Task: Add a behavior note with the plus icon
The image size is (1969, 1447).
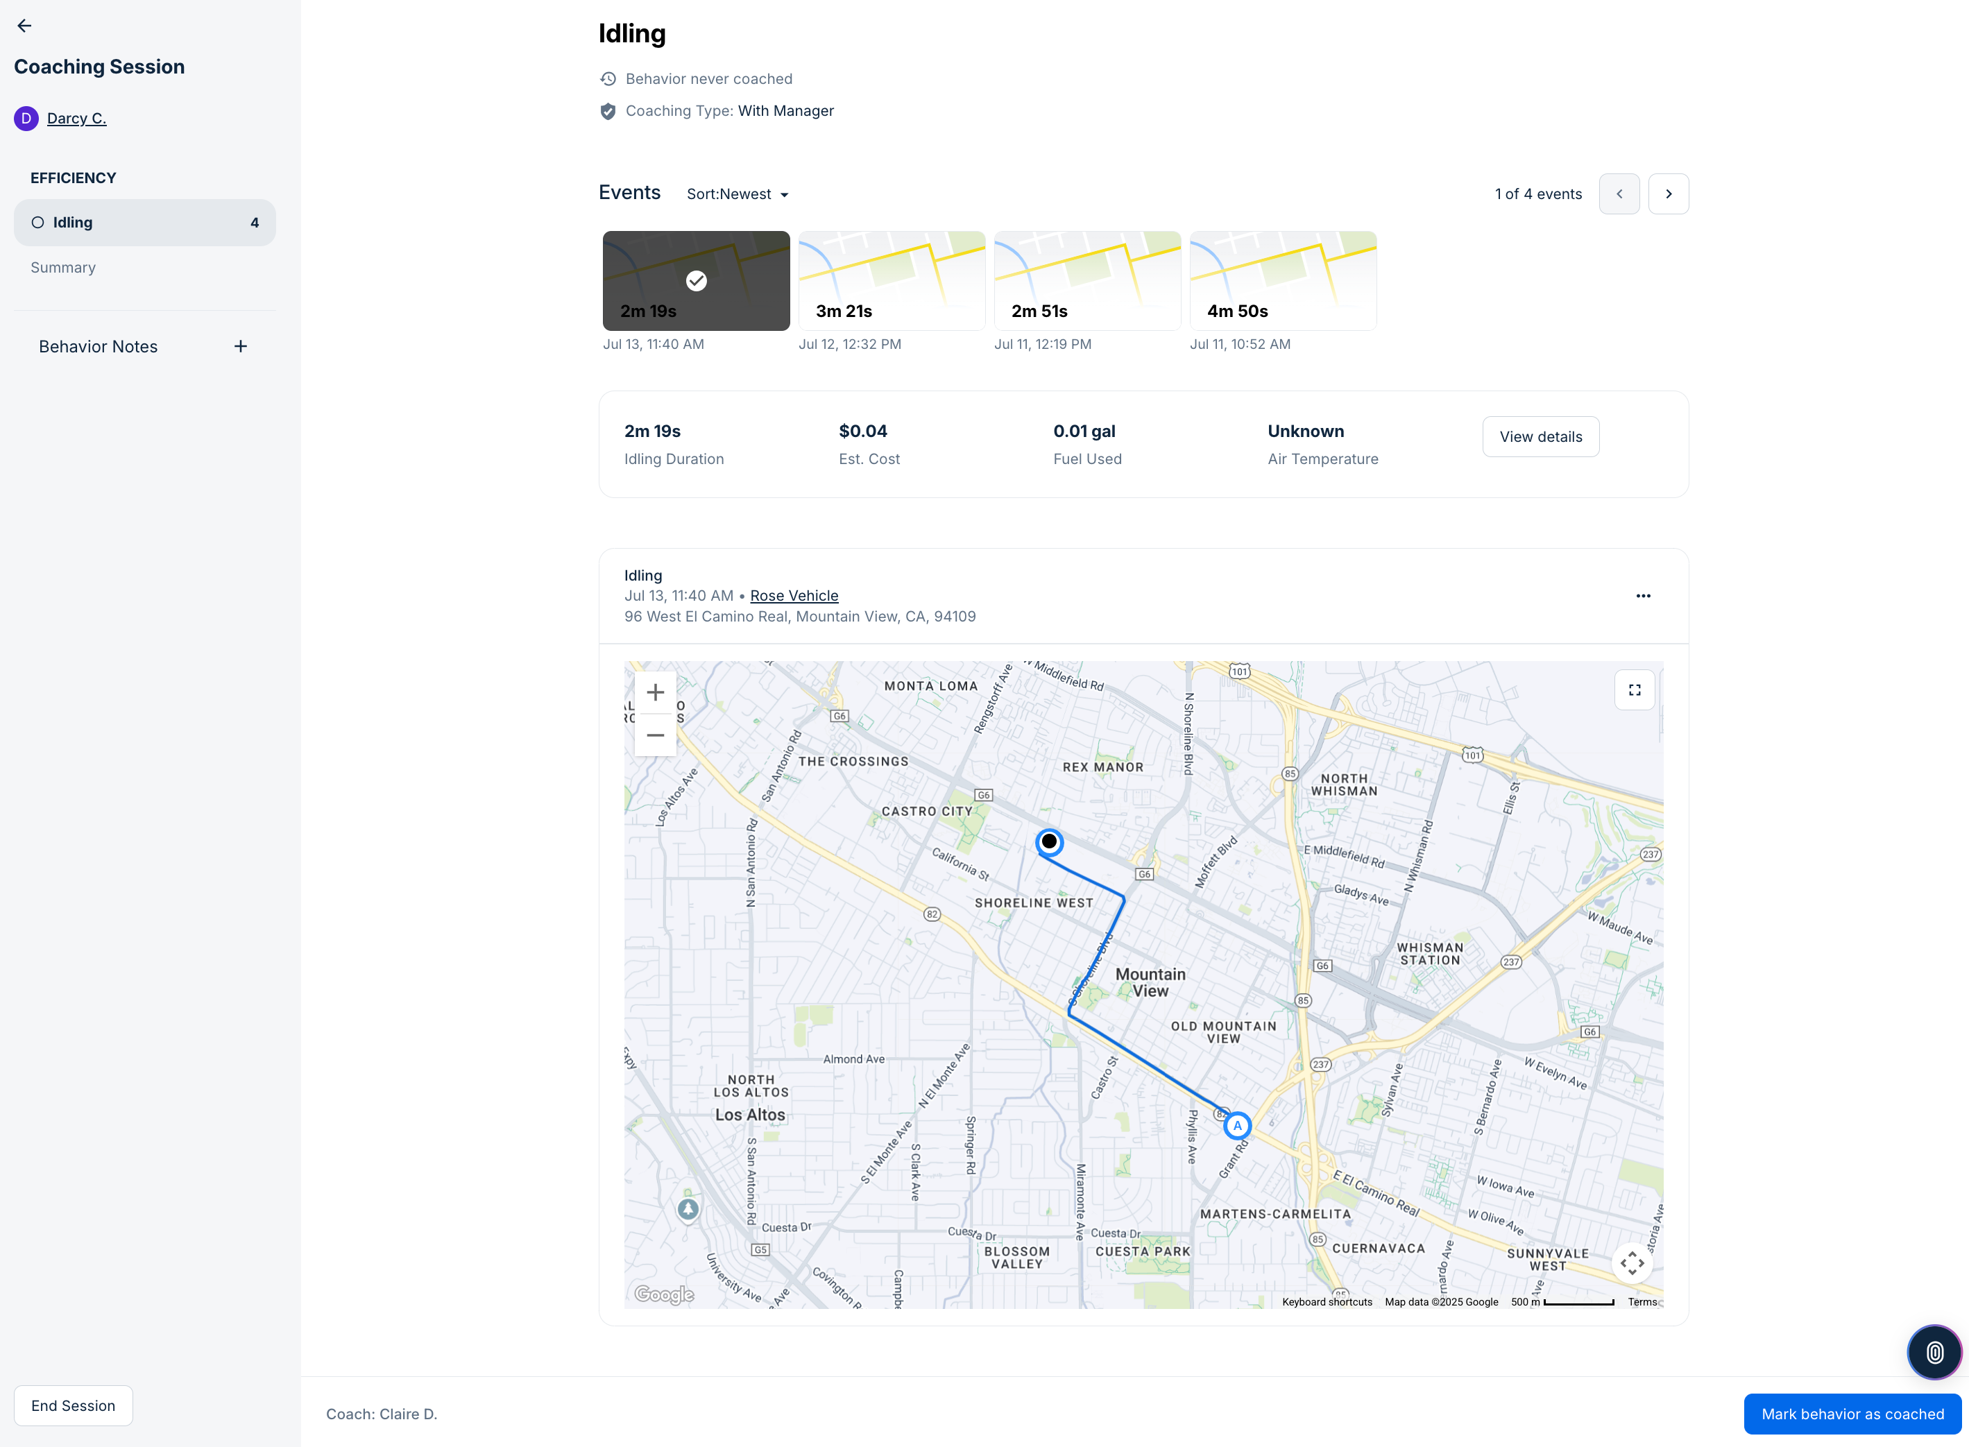Action: (241, 347)
